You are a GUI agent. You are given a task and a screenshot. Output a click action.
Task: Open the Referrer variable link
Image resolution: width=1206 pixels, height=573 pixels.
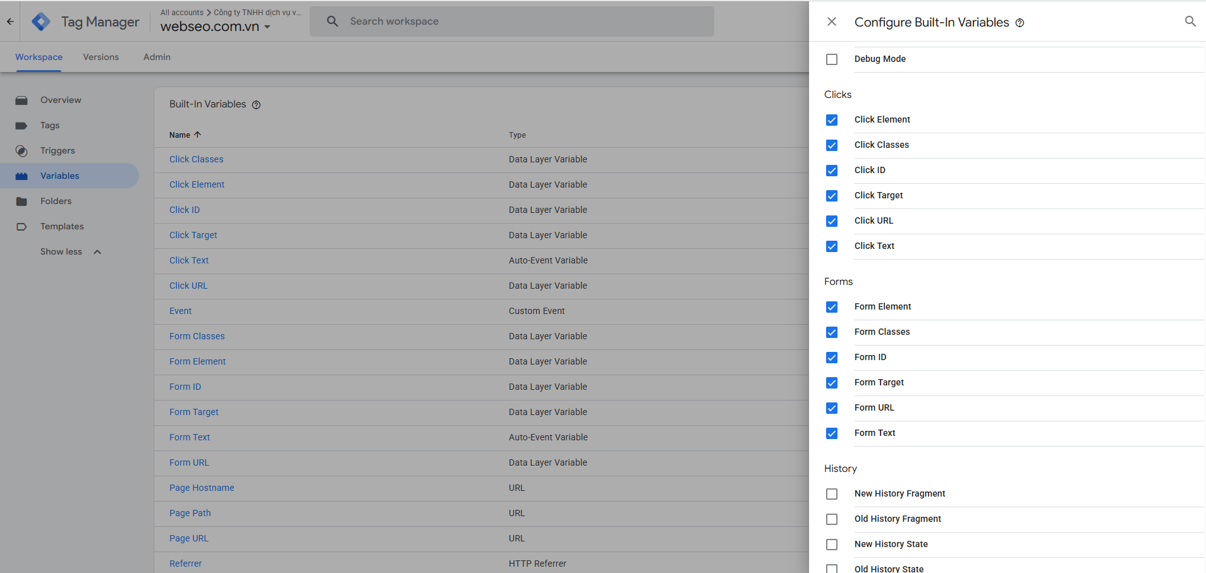click(x=185, y=564)
